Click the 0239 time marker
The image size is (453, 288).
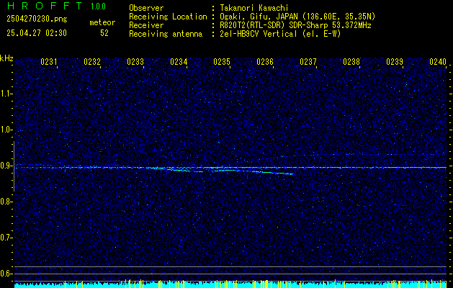coord(395,62)
